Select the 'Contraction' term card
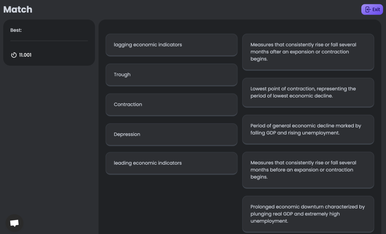The image size is (386, 234). pos(171,105)
